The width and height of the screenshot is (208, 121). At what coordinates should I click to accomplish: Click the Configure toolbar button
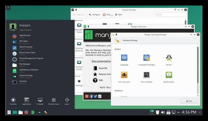pyautogui.click(x=94, y=15)
